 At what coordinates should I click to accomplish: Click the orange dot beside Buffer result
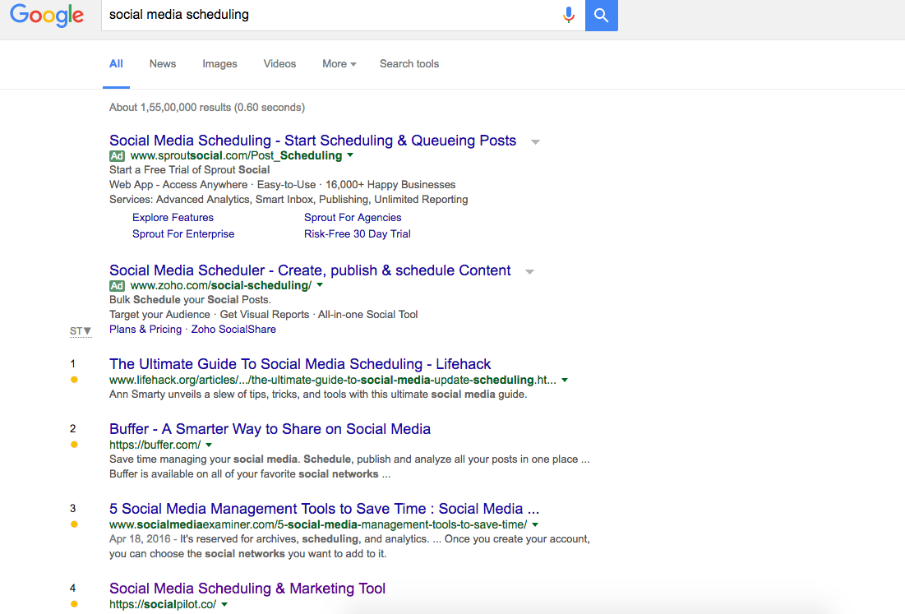74,445
